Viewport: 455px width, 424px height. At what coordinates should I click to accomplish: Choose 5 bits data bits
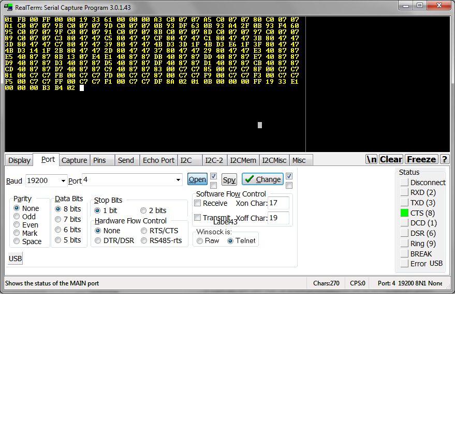click(x=58, y=240)
